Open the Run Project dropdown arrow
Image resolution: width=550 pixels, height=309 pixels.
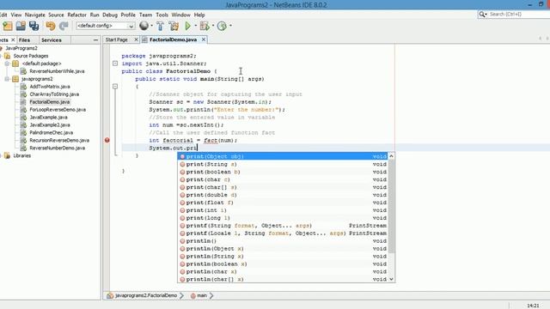pos(195,26)
